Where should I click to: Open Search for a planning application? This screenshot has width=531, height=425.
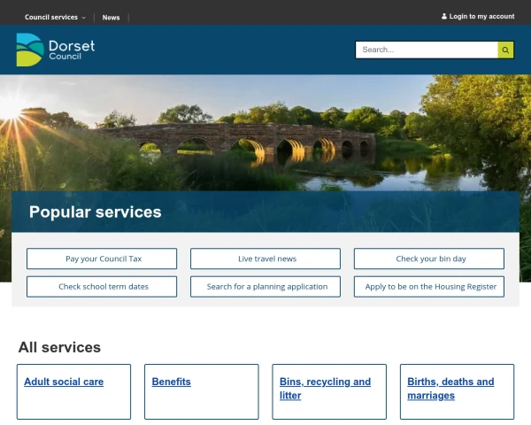265,287
